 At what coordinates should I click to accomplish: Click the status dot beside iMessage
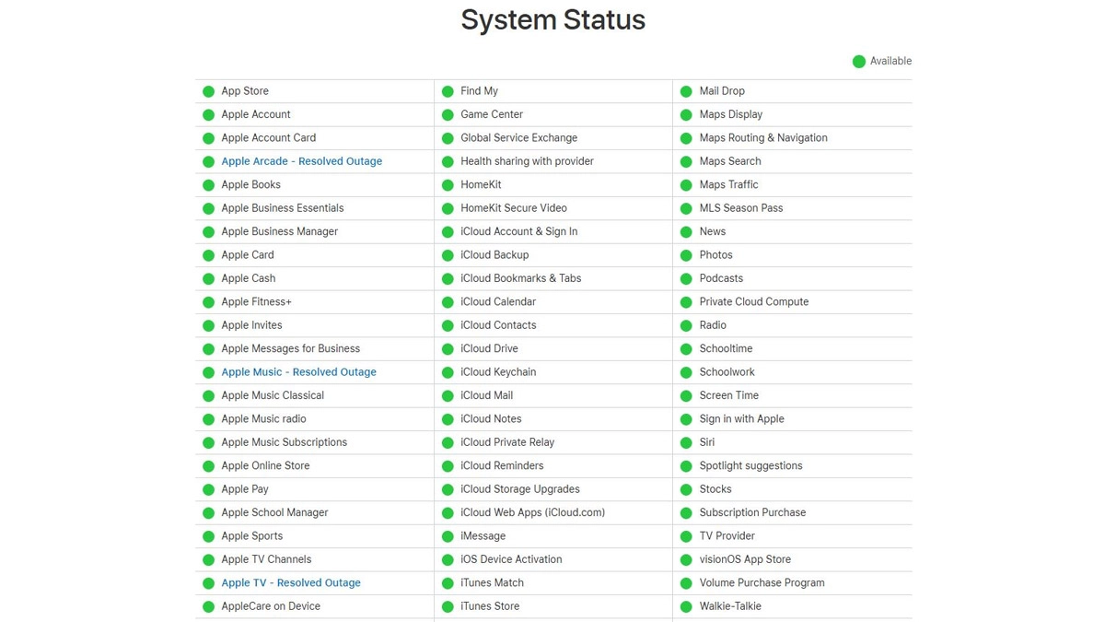tap(448, 536)
